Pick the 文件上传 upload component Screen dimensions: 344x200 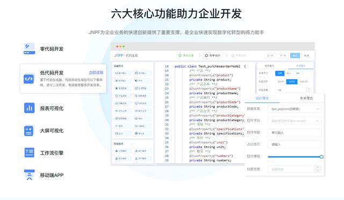[123, 111]
